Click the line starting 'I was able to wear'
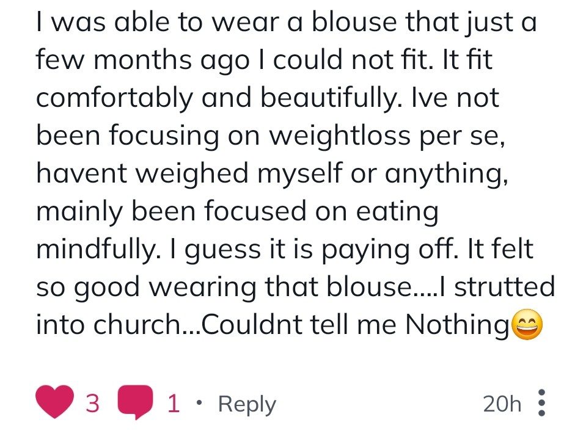586x439 pixels. click(x=287, y=22)
